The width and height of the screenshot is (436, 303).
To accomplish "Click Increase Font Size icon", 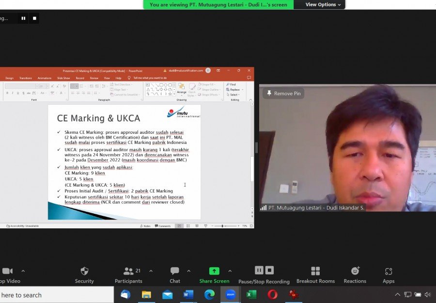I will pyautogui.click(x=52, y=86).
